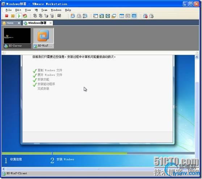Select the Windows部署 tab
This screenshot has width=202, height=179.
pos(37,23)
